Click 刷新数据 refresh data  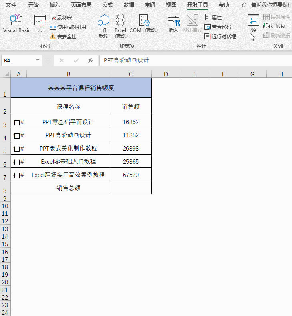click(x=276, y=36)
